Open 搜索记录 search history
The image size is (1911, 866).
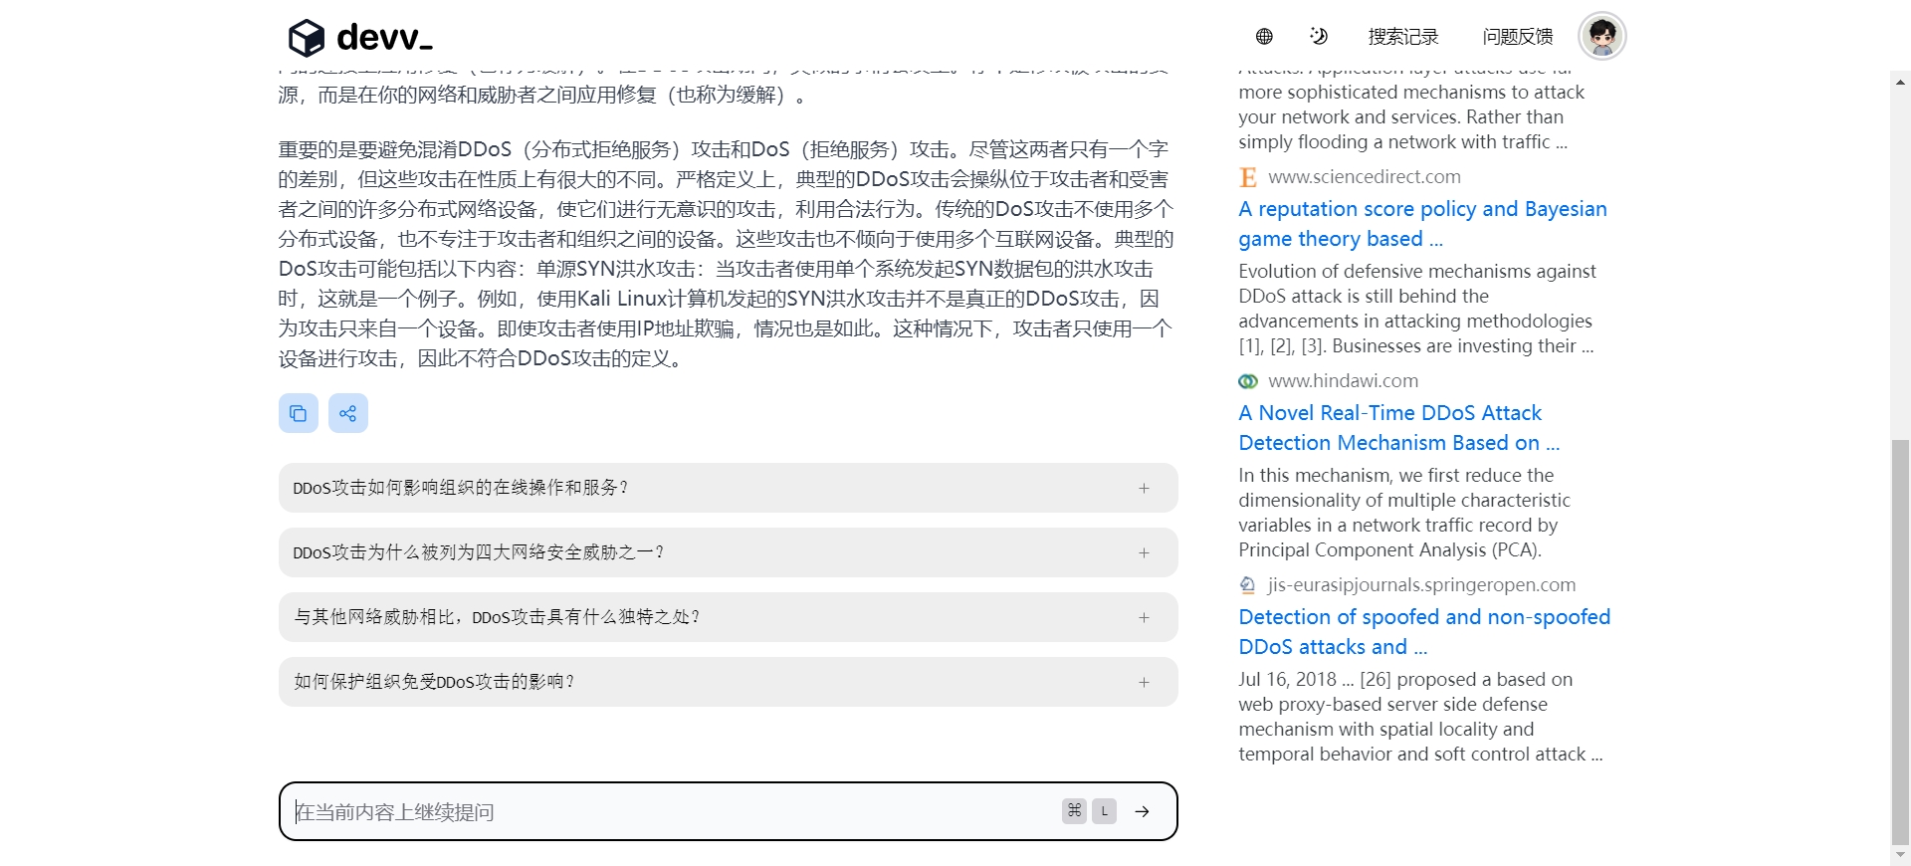point(1403,37)
